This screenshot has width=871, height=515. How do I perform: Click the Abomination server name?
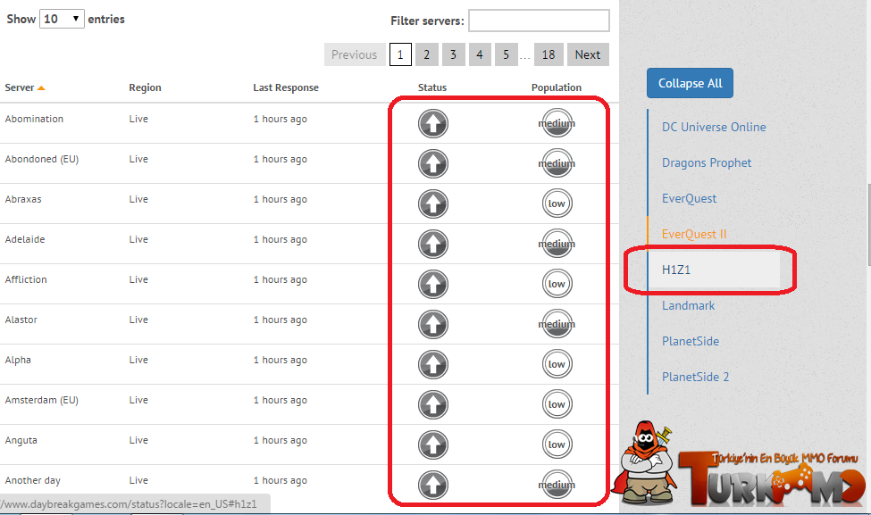[x=35, y=119]
